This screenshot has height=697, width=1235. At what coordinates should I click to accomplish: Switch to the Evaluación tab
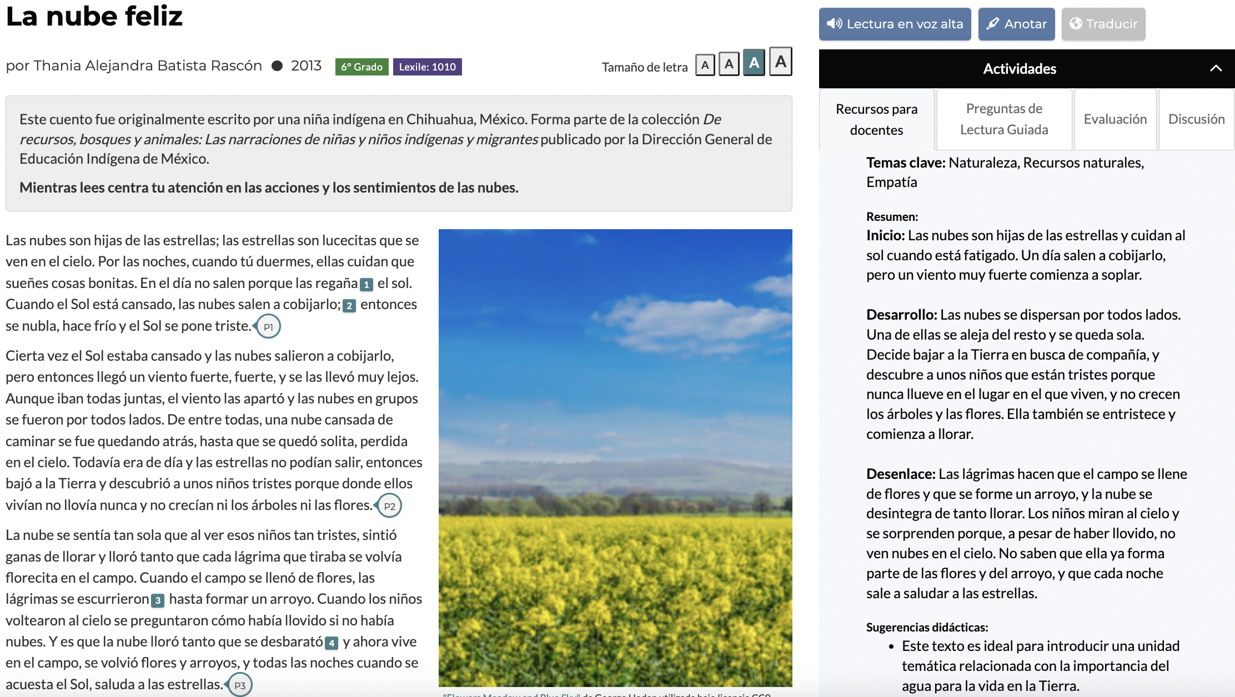(x=1116, y=119)
